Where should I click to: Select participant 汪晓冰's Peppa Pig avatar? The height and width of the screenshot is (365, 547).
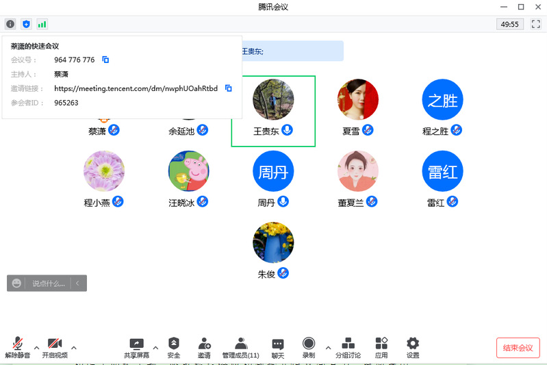(189, 171)
